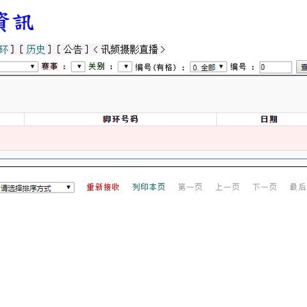The image size is (307, 307).
Task: Open the 公告 link
Action: (73, 50)
